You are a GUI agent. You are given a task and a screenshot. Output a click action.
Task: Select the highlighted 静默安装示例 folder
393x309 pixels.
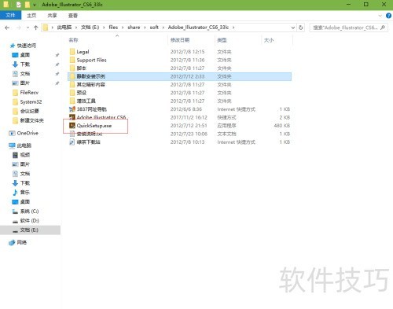(179, 76)
